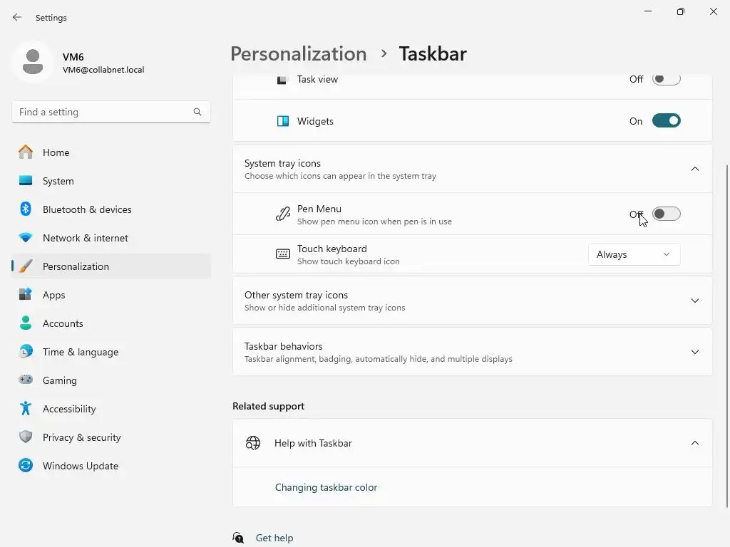Click the Windows Update icon
The height and width of the screenshot is (547, 730).
(26, 466)
